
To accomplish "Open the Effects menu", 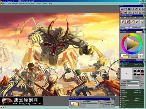I will point(15,3).
